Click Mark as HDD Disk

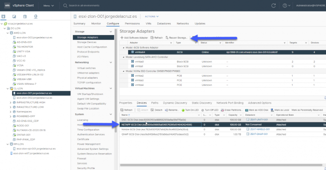(256, 110)
